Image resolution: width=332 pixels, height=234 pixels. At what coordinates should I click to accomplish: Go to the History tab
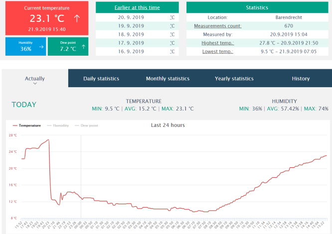(301, 79)
